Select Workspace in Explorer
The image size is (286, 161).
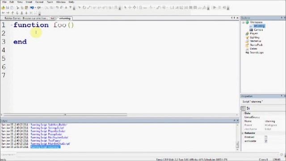(256, 22)
